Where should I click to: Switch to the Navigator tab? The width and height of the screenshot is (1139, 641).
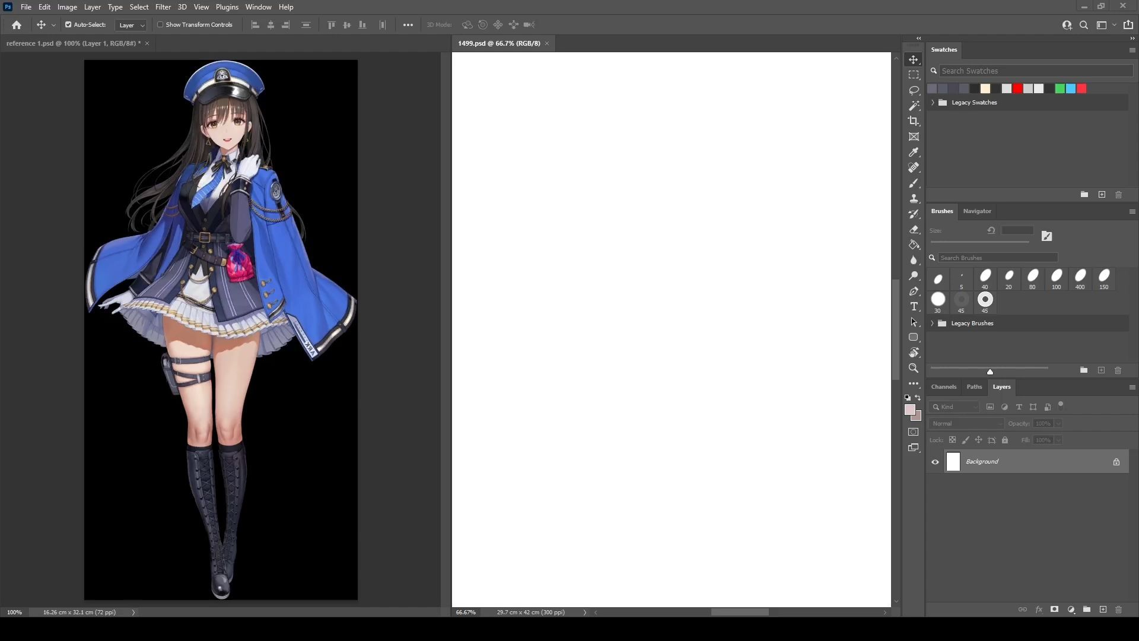(x=977, y=211)
